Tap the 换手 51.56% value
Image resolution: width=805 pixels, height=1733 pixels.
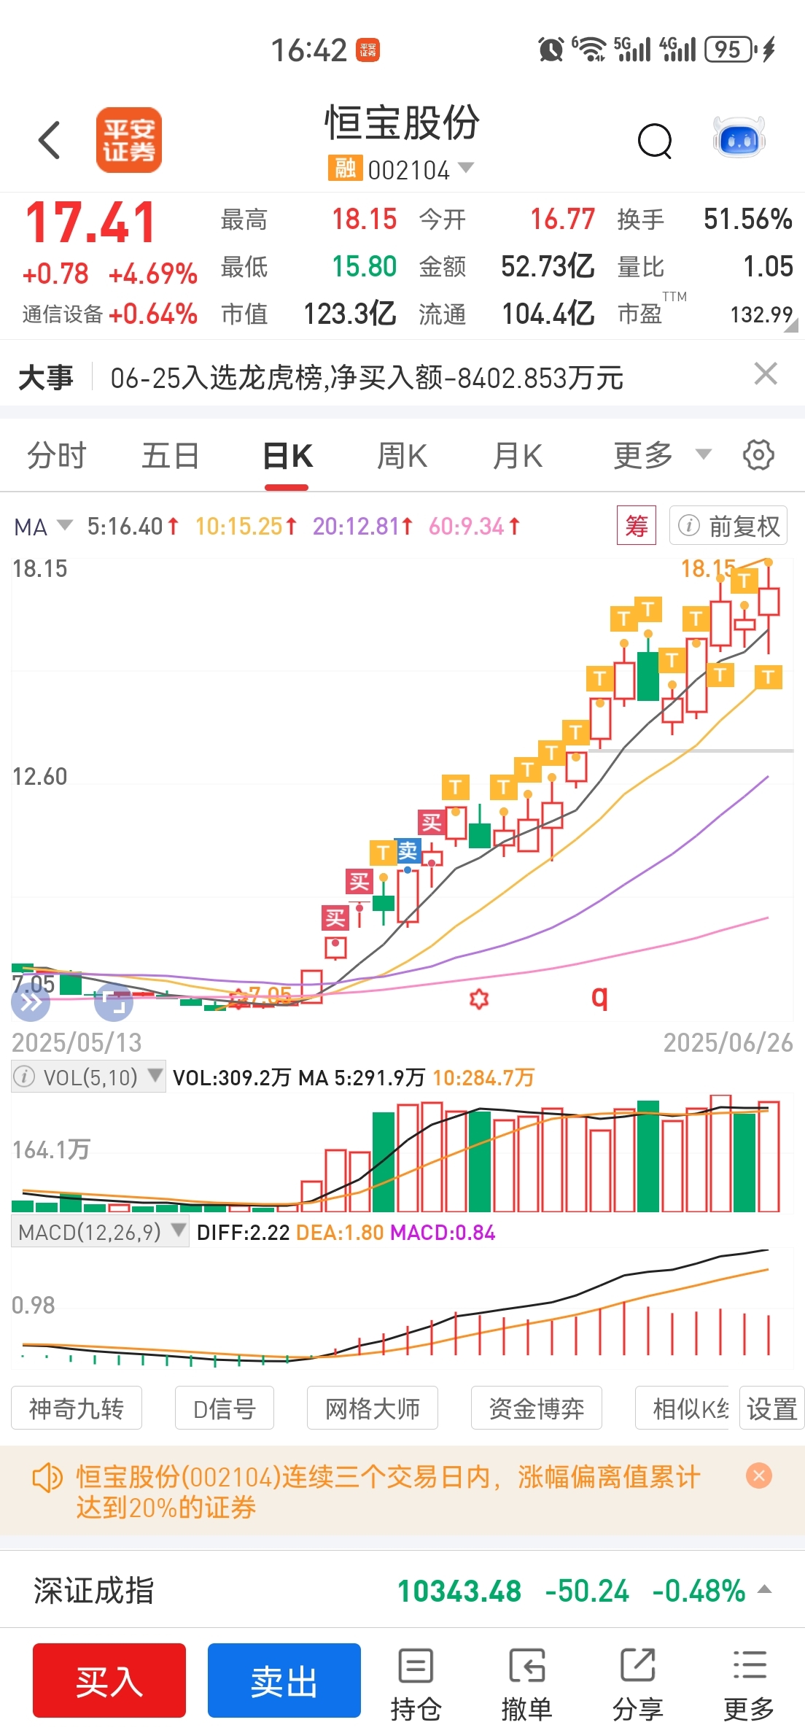pyautogui.click(x=748, y=219)
